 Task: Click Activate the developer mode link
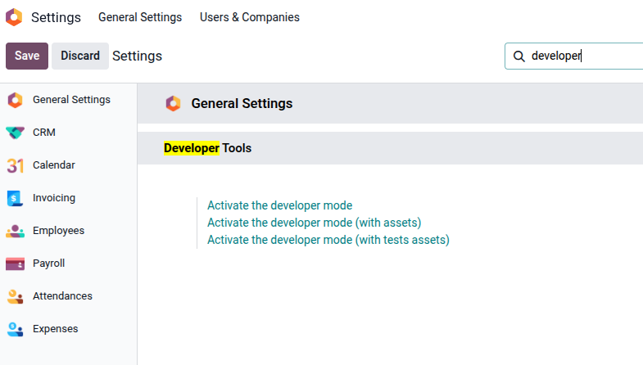tap(279, 205)
